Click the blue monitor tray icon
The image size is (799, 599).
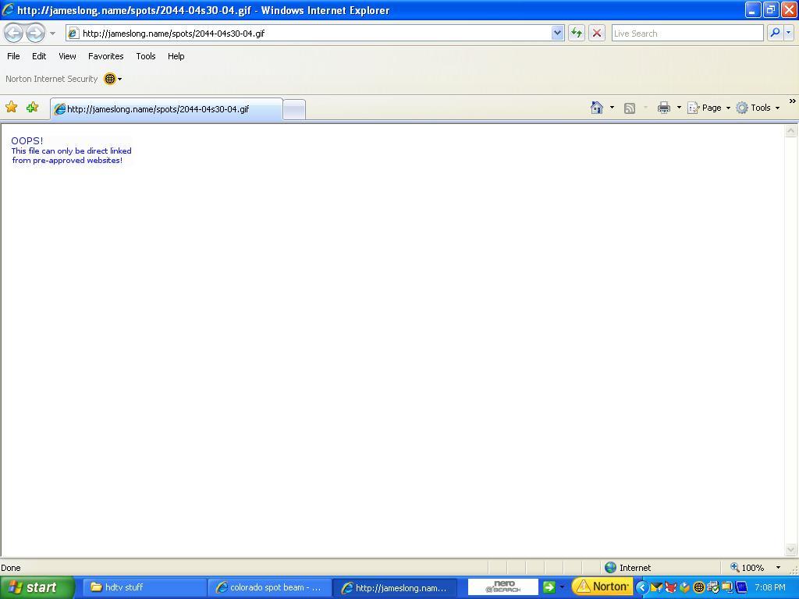pyautogui.click(x=741, y=587)
